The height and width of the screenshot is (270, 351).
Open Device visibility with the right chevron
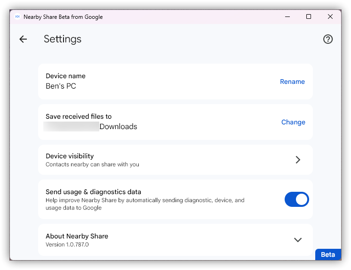(x=298, y=160)
